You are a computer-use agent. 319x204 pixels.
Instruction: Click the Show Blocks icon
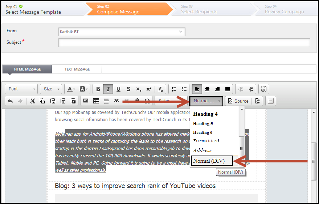point(264,89)
